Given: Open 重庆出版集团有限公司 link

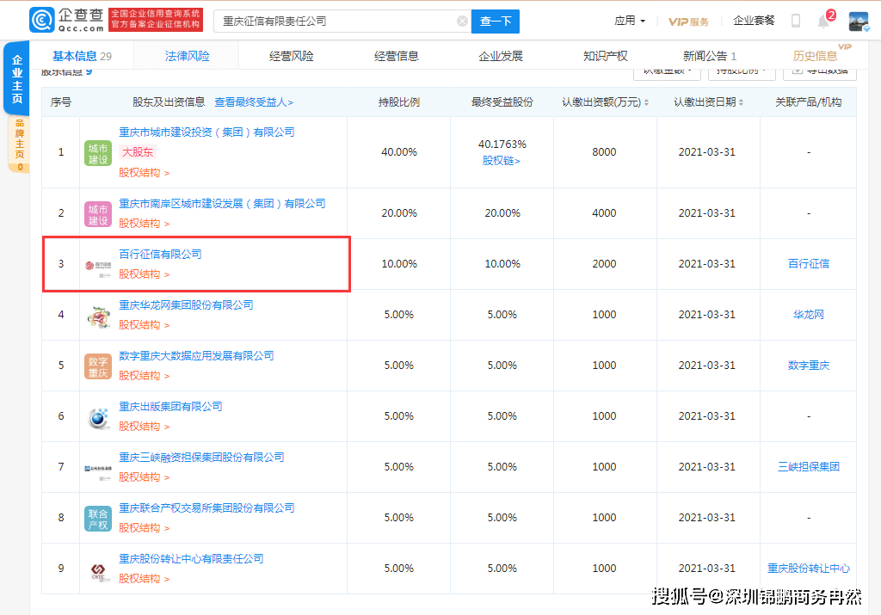Looking at the screenshot, I should pyautogui.click(x=170, y=406).
